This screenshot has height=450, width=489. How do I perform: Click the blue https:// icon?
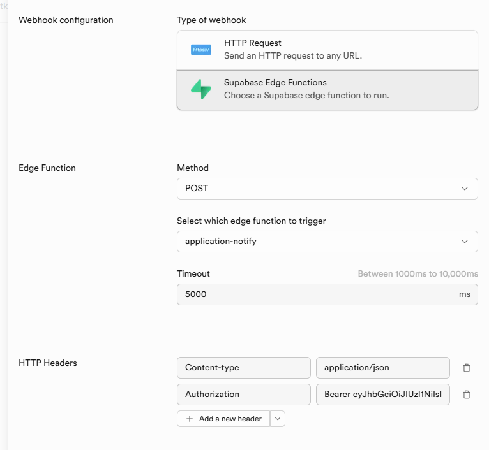click(x=201, y=50)
